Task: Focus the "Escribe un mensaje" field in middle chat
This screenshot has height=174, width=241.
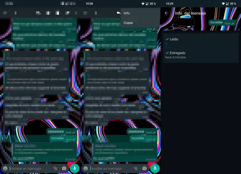Action: 109,168
